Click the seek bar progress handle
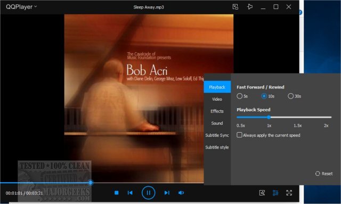The width and height of the screenshot is (341, 204). 91,183
